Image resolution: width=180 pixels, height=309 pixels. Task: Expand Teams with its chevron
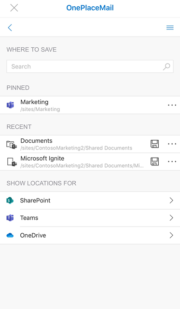[x=171, y=218]
